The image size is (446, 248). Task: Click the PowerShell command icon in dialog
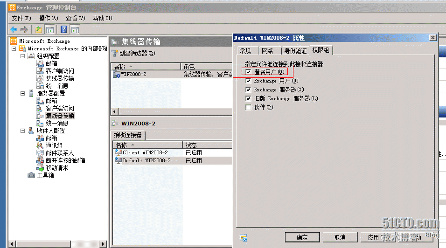click(x=244, y=237)
